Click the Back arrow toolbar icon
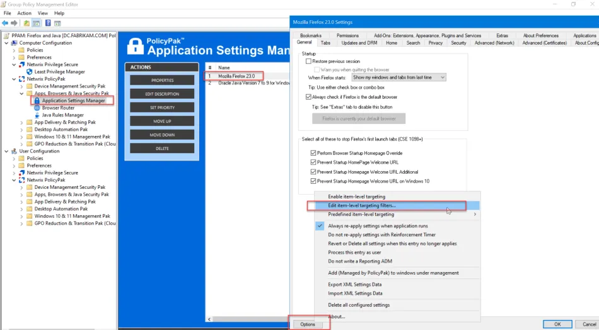Viewport: 599px width, 330px height. tap(6, 23)
